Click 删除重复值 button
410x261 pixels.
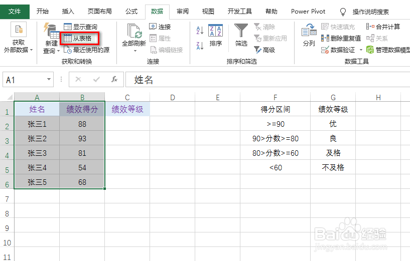click(x=341, y=39)
